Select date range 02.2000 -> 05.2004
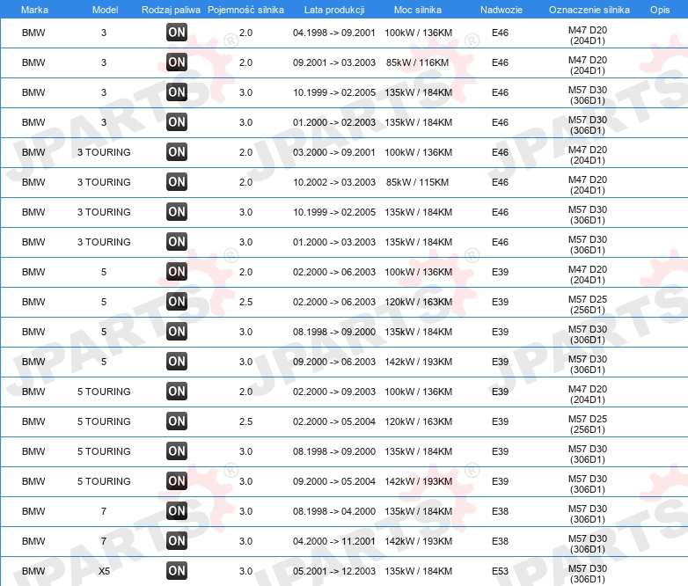This screenshot has height=586, width=688. point(334,421)
